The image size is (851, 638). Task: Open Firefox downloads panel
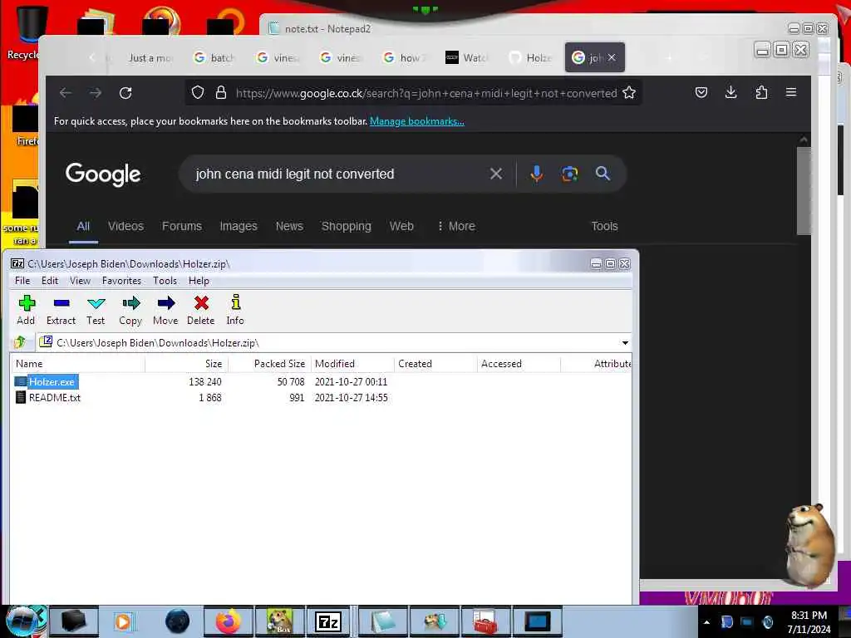coord(731,93)
